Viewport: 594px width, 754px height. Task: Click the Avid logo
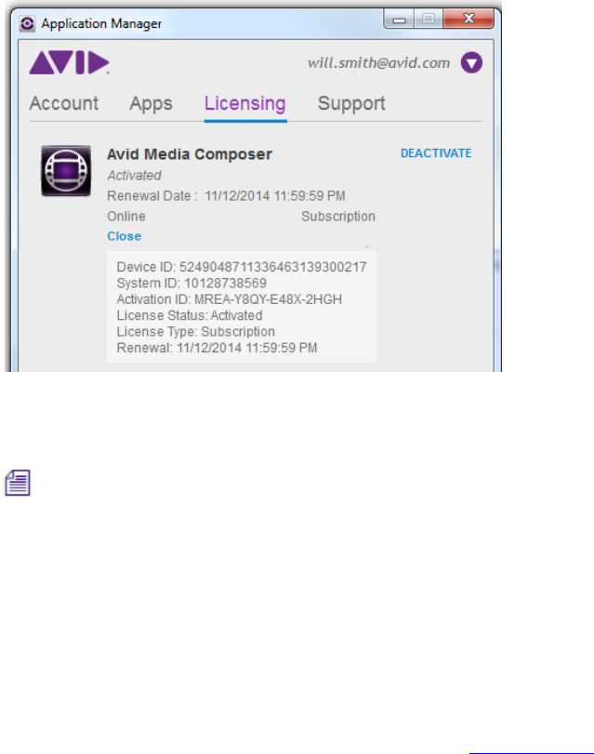click(70, 62)
